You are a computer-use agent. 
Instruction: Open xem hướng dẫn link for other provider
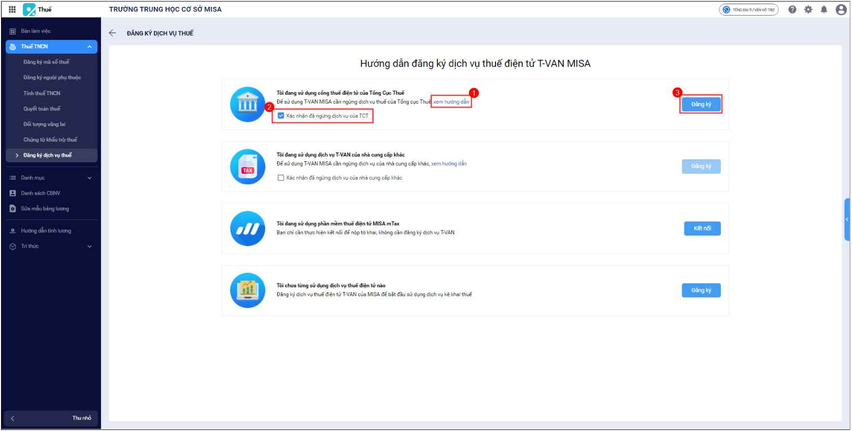point(449,164)
